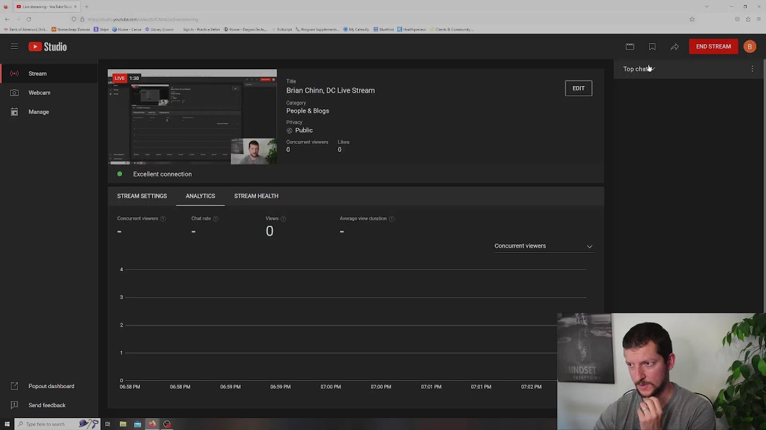Click the People & Blogs category text

(308, 111)
